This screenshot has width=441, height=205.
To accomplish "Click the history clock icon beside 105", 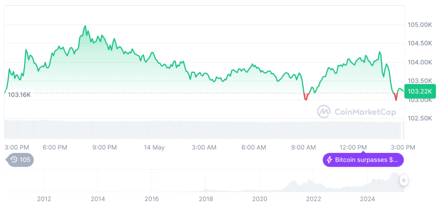I will click(x=14, y=160).
